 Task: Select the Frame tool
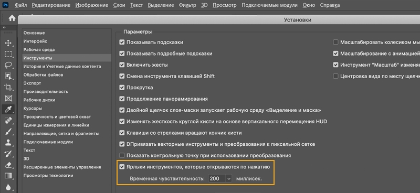[x=8, y=98]
